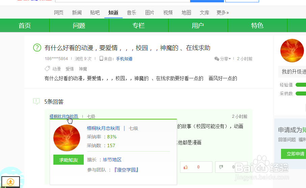Image resolution: width=306 pixels, height=188 pixels.
Task: Switch to the 图片 tab
Action: click(x=150, y=13)
